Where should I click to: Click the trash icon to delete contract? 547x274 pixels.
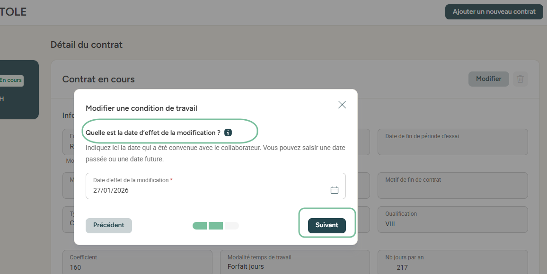pyautogui.click(x=520, y=79)
